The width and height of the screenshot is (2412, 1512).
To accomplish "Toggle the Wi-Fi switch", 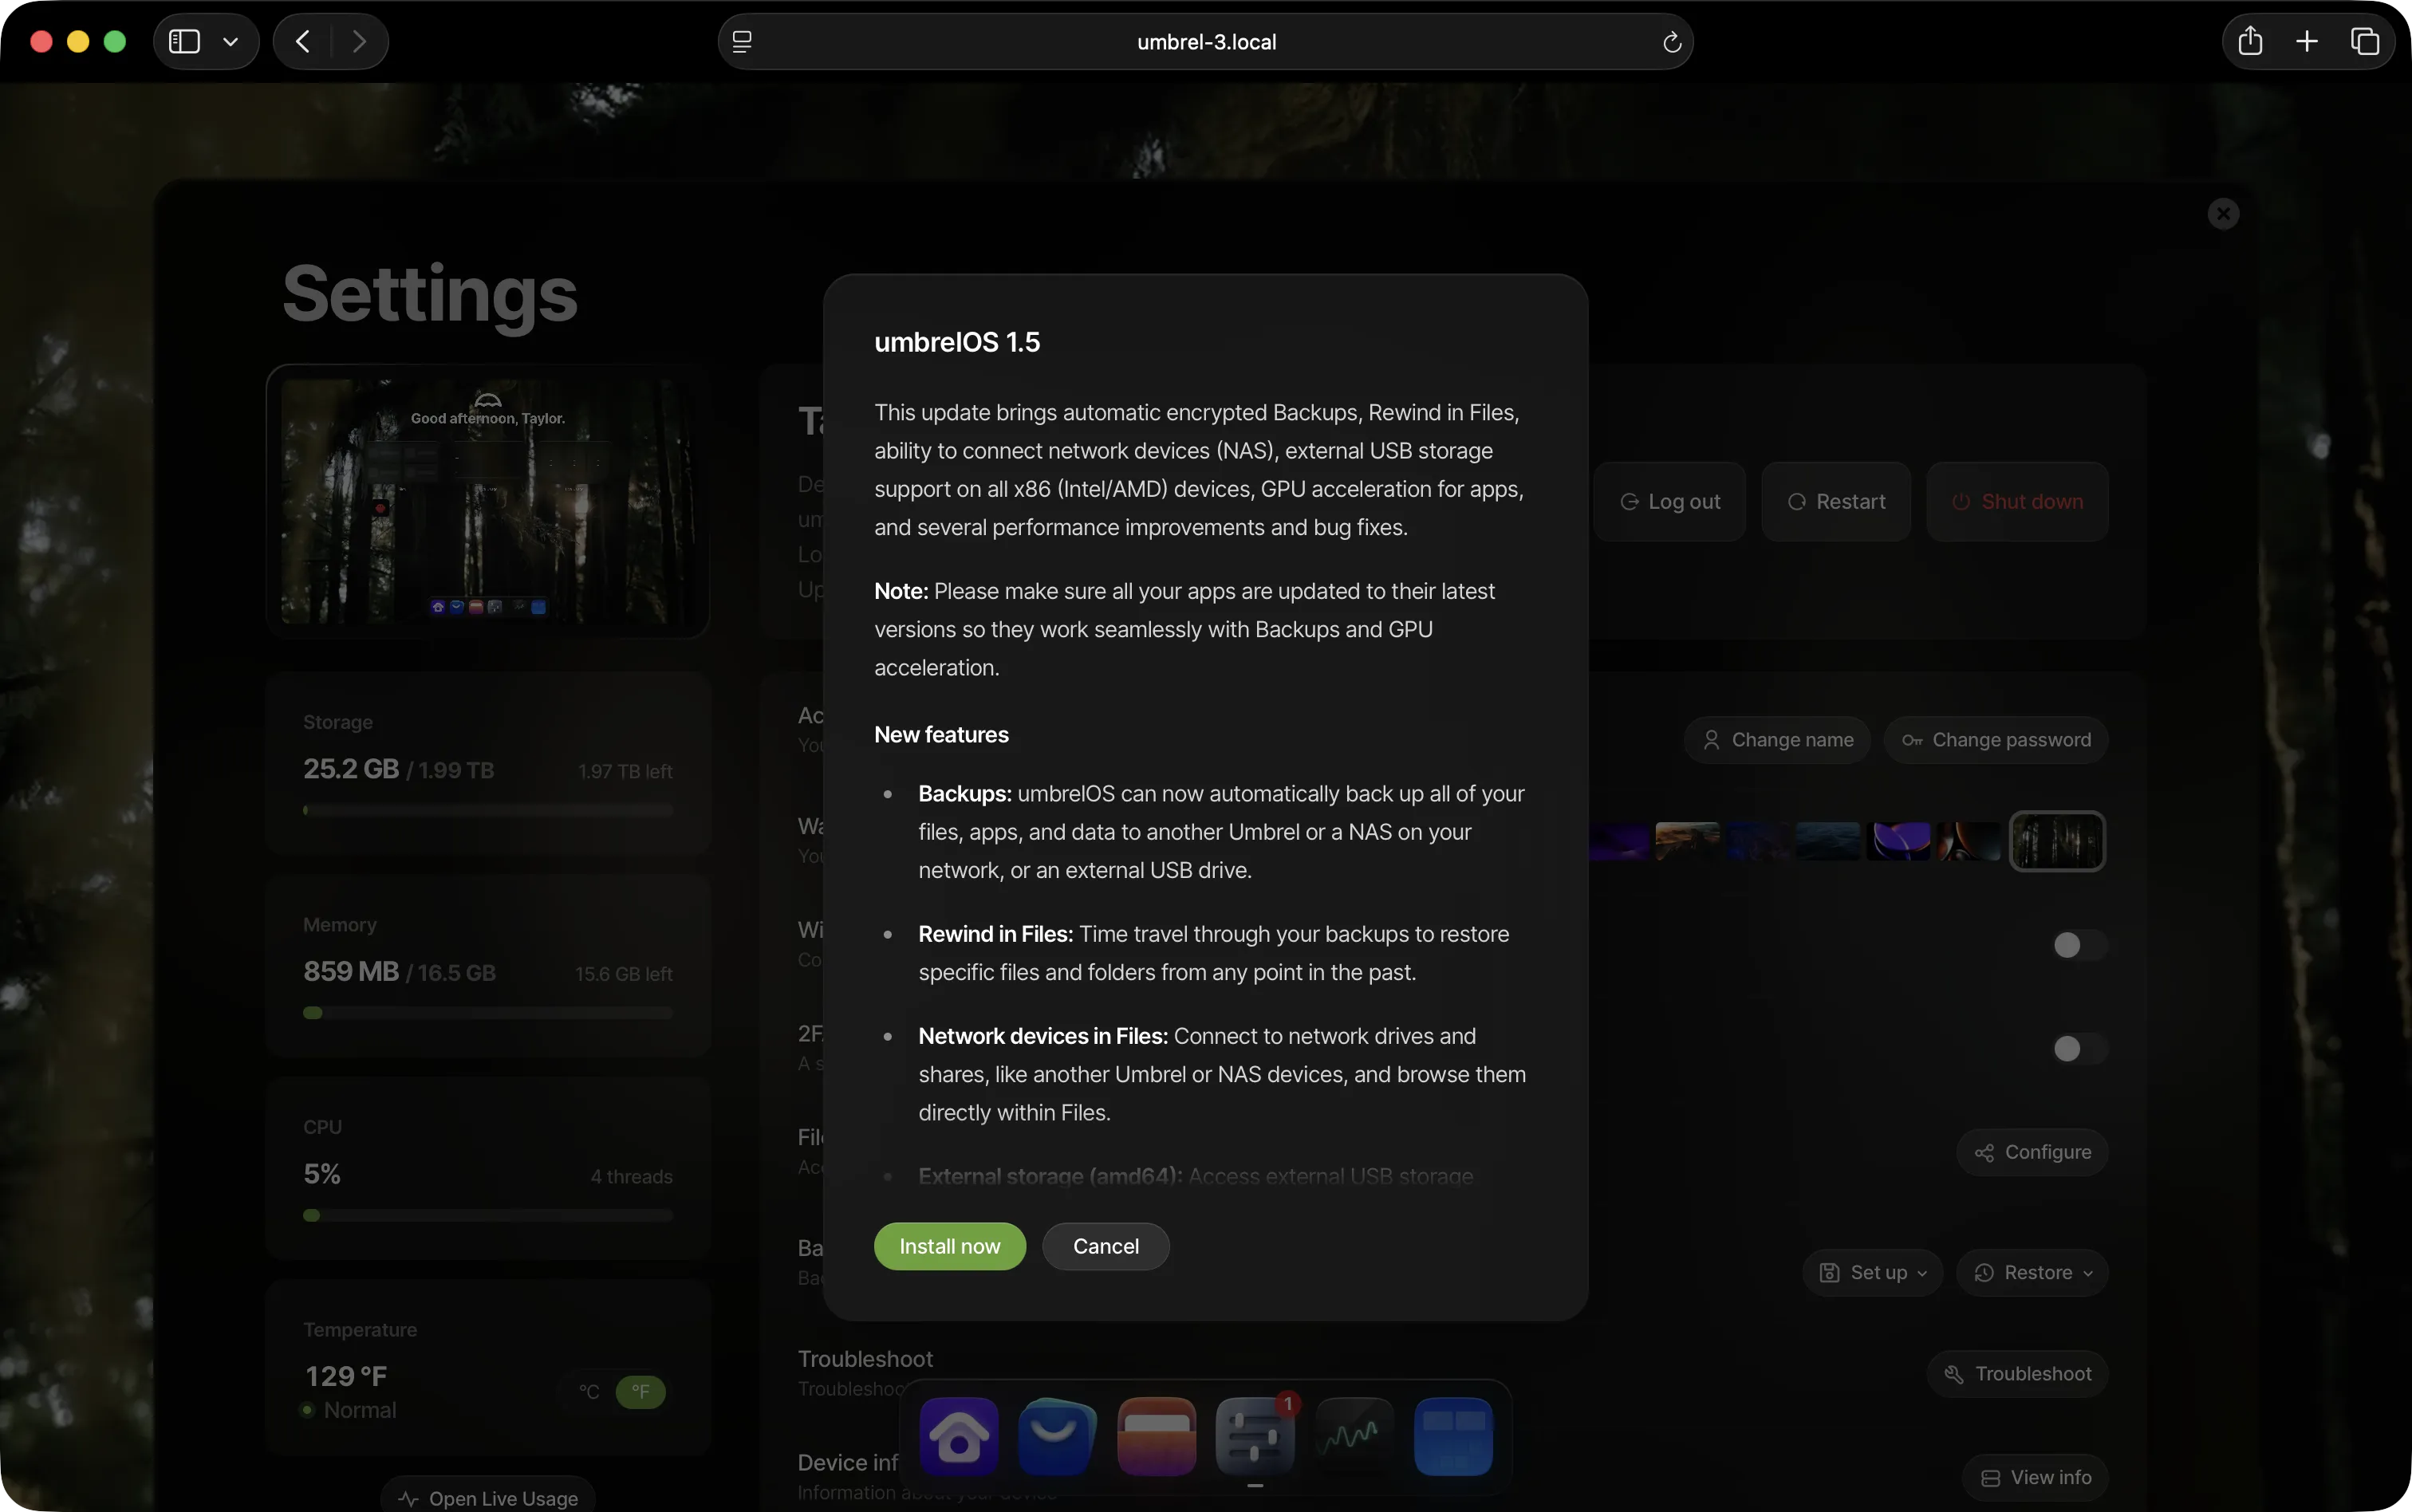I will point(2079,945).
